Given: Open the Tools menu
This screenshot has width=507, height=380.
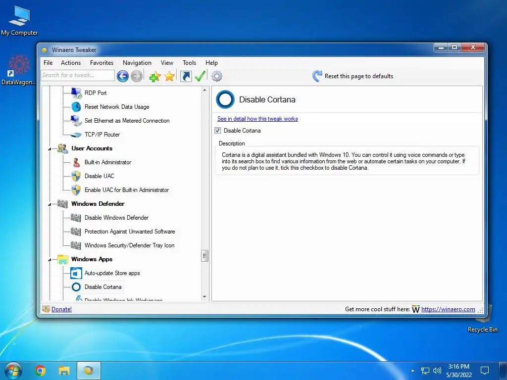Looking at the screenshot, I should click(x=189, y=63).
